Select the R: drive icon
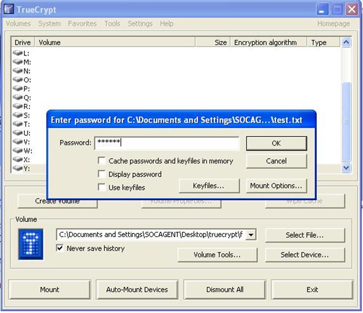Image resolution: width=363 pixels, height=313 pixels. pos(18,106)
